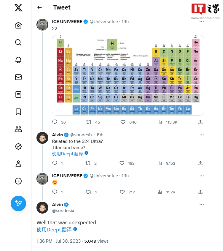
Task: Open the More options menu
Action: 18,181
